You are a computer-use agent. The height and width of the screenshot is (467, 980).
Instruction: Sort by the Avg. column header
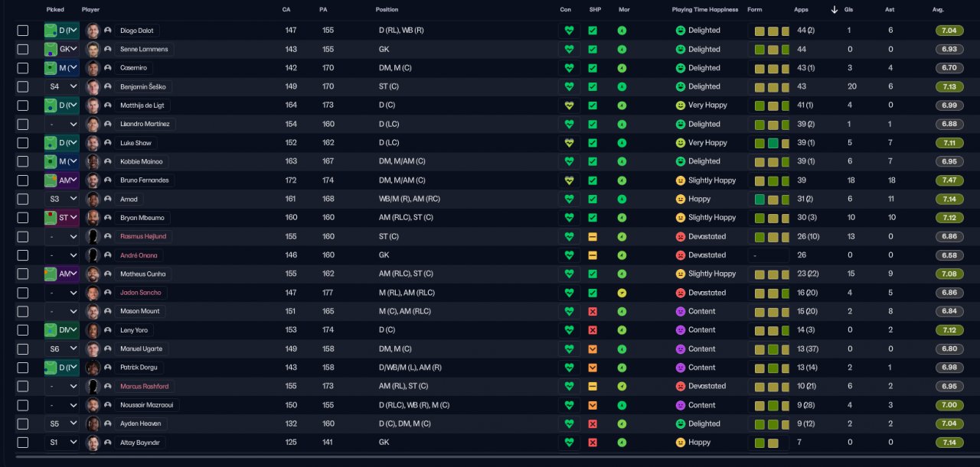[938, 10]
